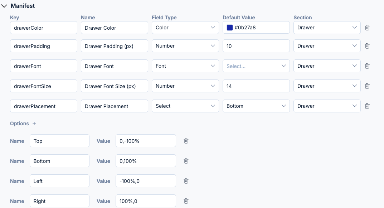
Task: Remove the Top option
Action: pyautogui.click(x=186, y=141)
